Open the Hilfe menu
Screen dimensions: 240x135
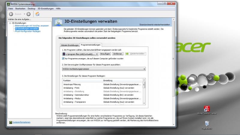coord(58,9)
